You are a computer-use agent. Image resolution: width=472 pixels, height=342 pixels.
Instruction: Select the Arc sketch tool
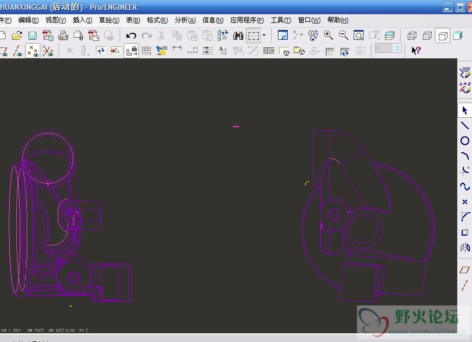coord(465,156)
